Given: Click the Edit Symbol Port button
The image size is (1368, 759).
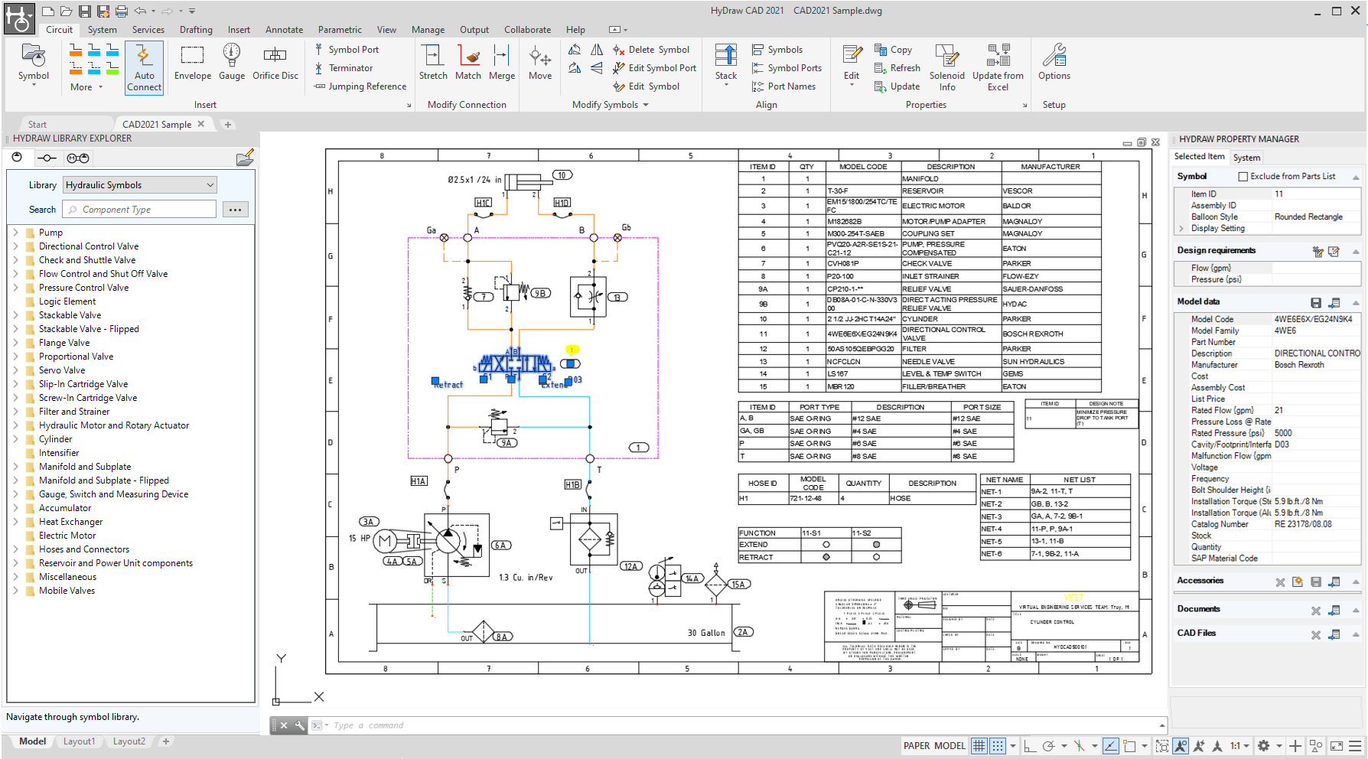Looking at the screenshot, I should [655, 68].
